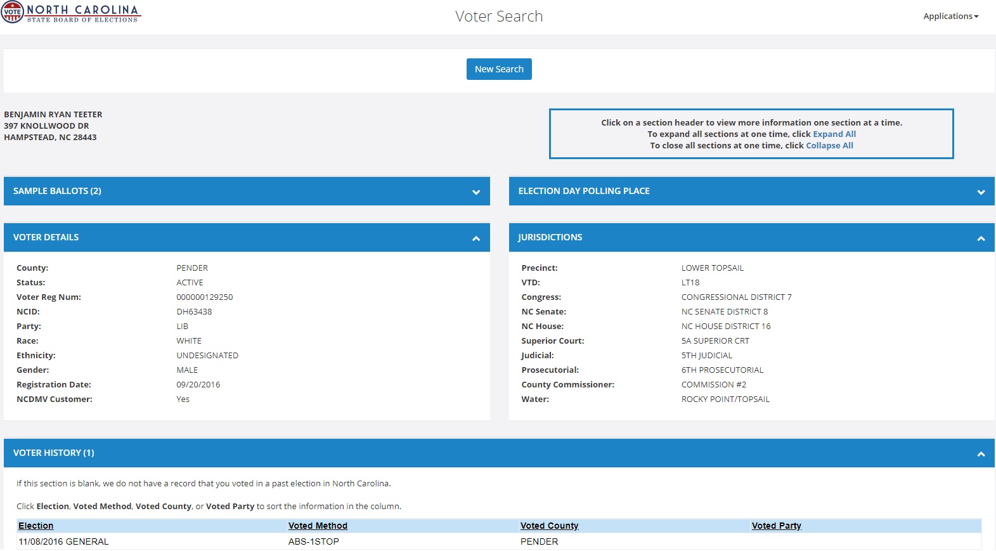This screenshot has width=996, height=551.
Task: Click the VOTER HISTORY (1) header title
Action: click(53, 453)
